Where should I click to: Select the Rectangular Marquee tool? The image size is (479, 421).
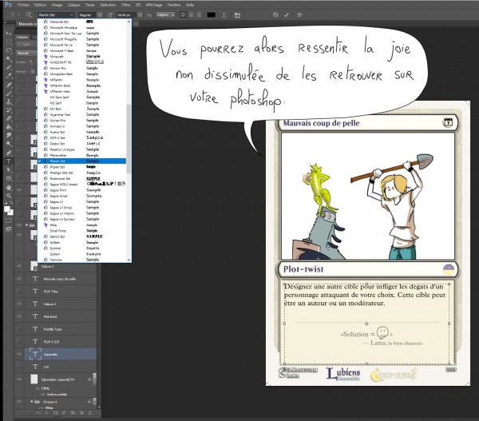9,42
